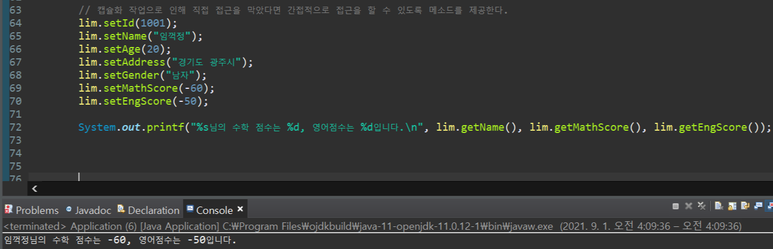Close the Console tab with its X

[240, 209]
